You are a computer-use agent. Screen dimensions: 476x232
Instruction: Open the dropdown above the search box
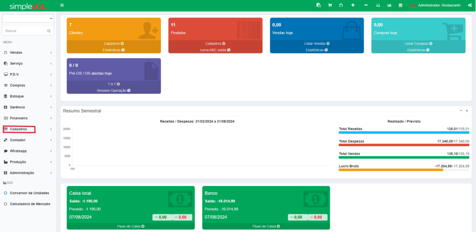tap(28, 18)
